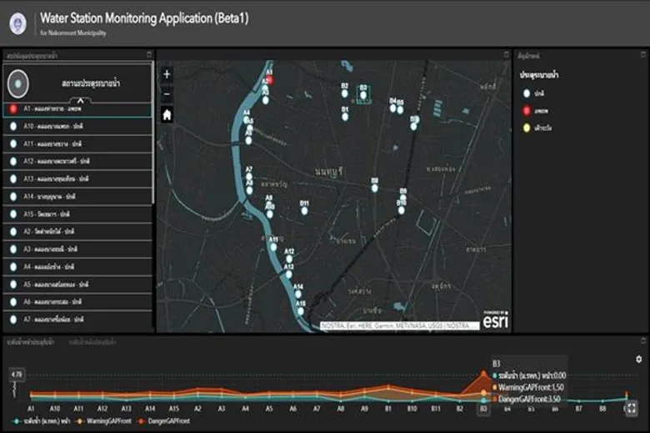The height and width of the screenshot is (433, 650).
Task: Expand chart to full screen
Action: (x=632, y=408)
